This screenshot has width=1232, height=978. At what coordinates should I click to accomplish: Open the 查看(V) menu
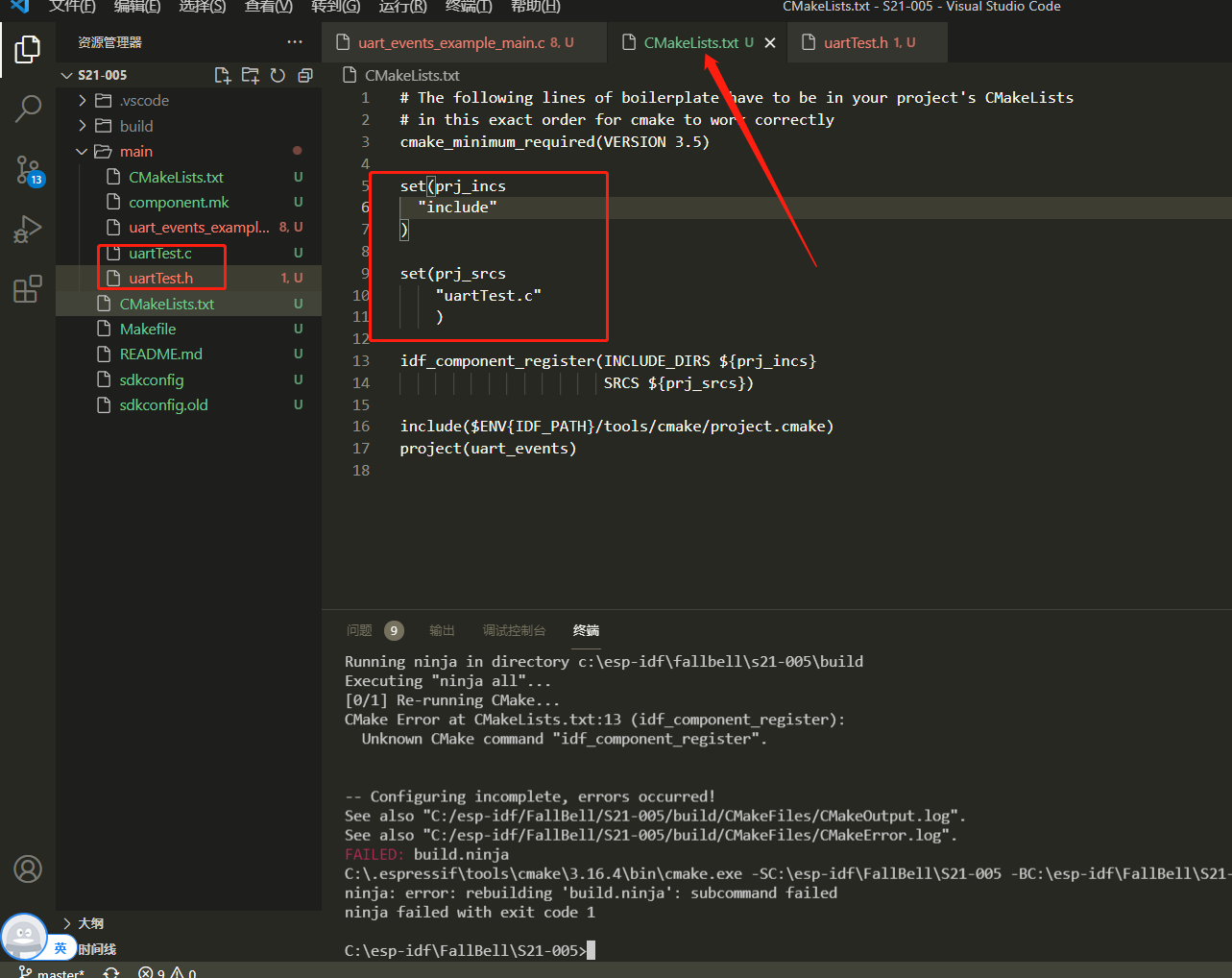[x=268, y=7]
